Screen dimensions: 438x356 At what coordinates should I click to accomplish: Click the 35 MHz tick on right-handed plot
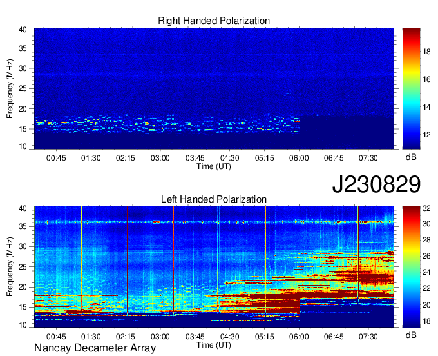click(x=23, y=48)
